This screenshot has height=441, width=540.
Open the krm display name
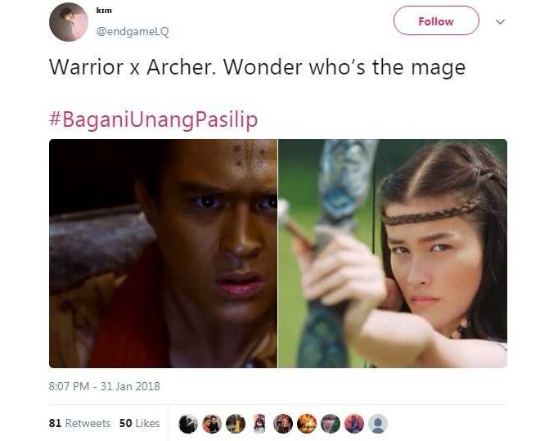[x=104, y=11]
